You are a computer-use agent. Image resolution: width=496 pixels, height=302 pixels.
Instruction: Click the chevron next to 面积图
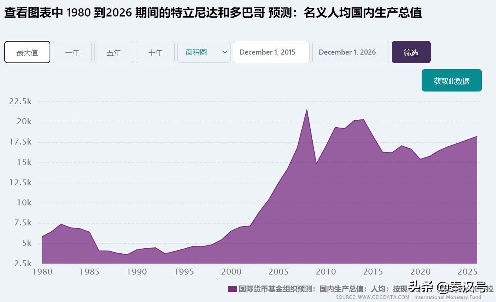(225, 52)
